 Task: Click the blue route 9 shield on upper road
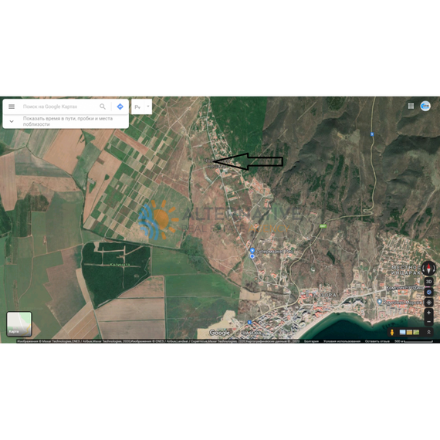tap(372, 134)
